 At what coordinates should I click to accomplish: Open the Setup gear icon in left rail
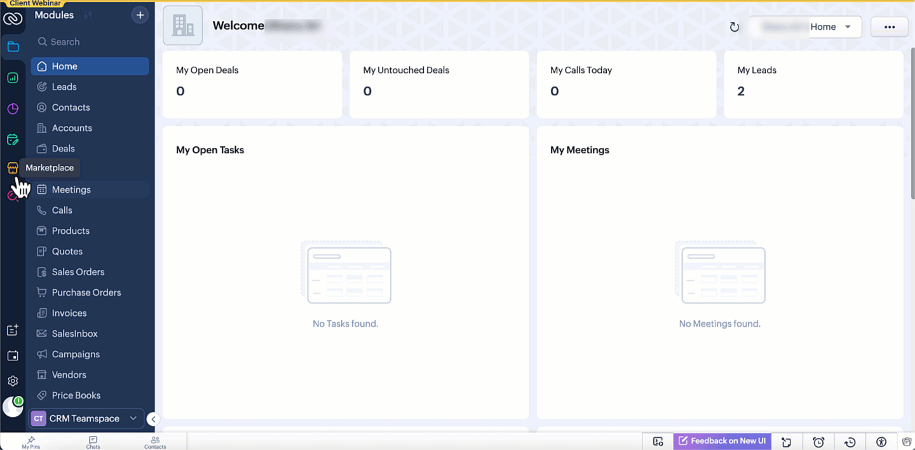pyautogui.click(x=13, y=381)
